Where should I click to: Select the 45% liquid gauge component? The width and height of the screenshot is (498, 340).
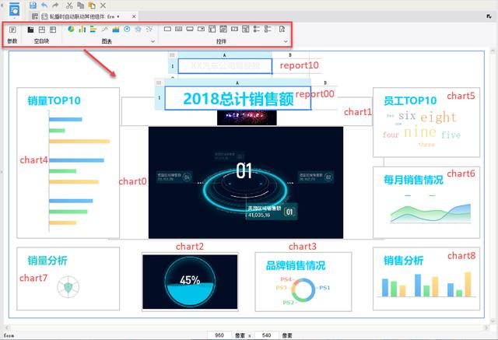(190, 282)
